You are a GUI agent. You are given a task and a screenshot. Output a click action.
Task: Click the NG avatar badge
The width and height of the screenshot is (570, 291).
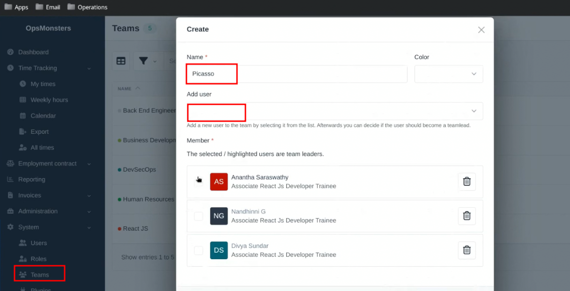pyautogui.click(x=219, y=216)
